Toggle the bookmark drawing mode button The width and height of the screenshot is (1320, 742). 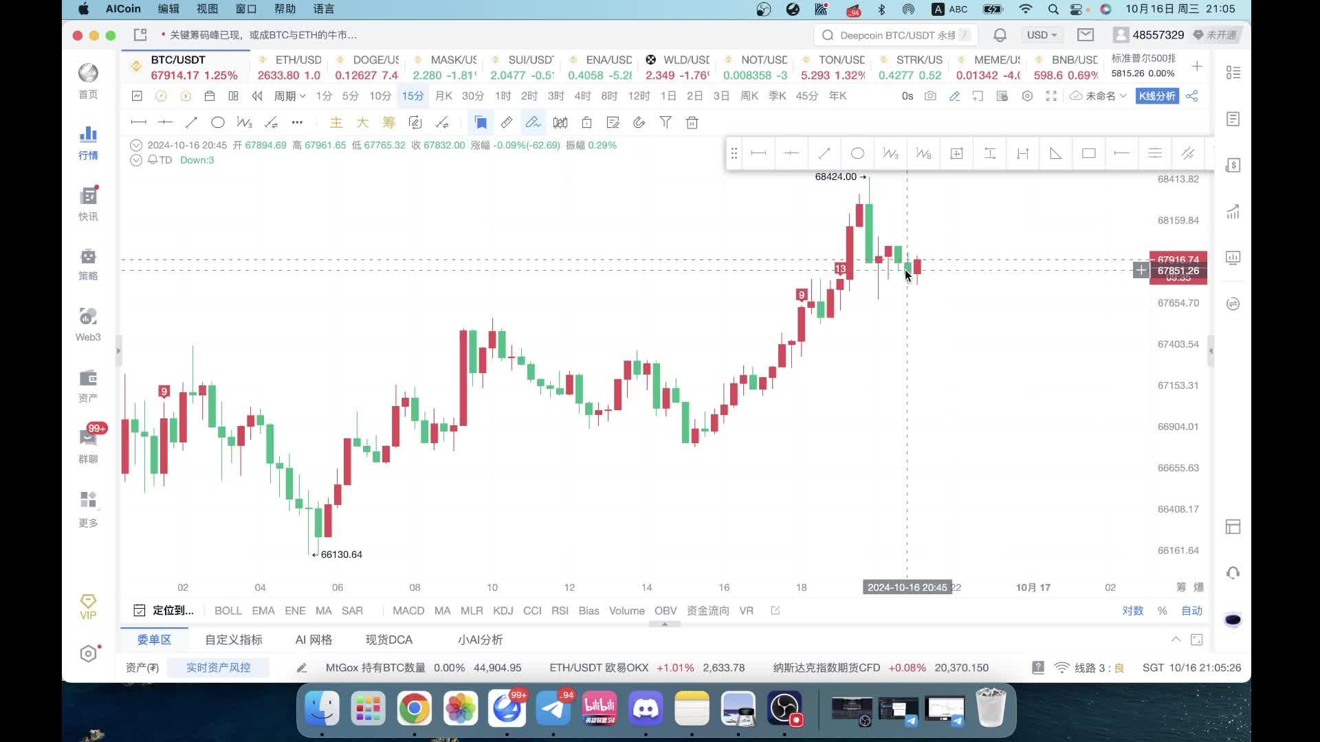click(x=481, y=122)
